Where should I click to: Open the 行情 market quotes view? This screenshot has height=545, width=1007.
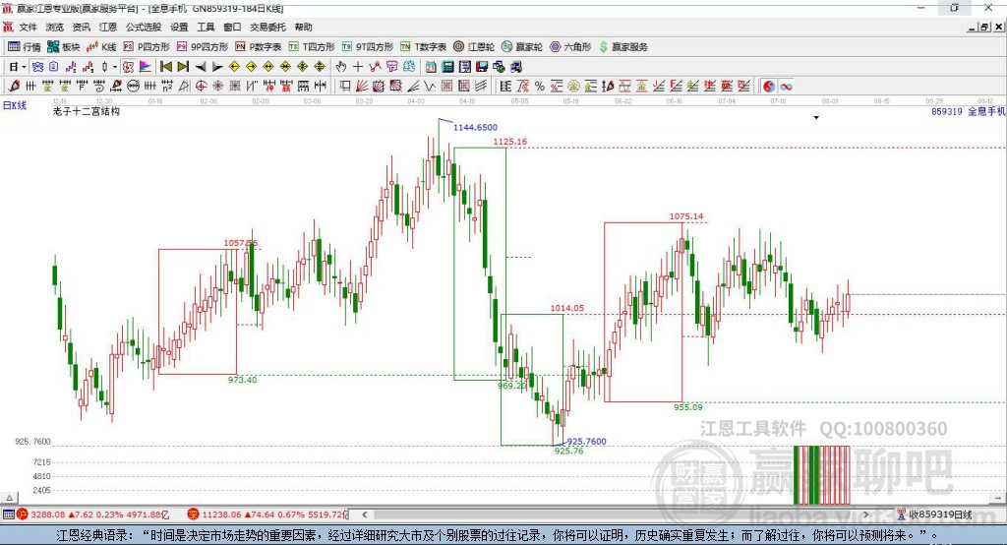(24, 47)
